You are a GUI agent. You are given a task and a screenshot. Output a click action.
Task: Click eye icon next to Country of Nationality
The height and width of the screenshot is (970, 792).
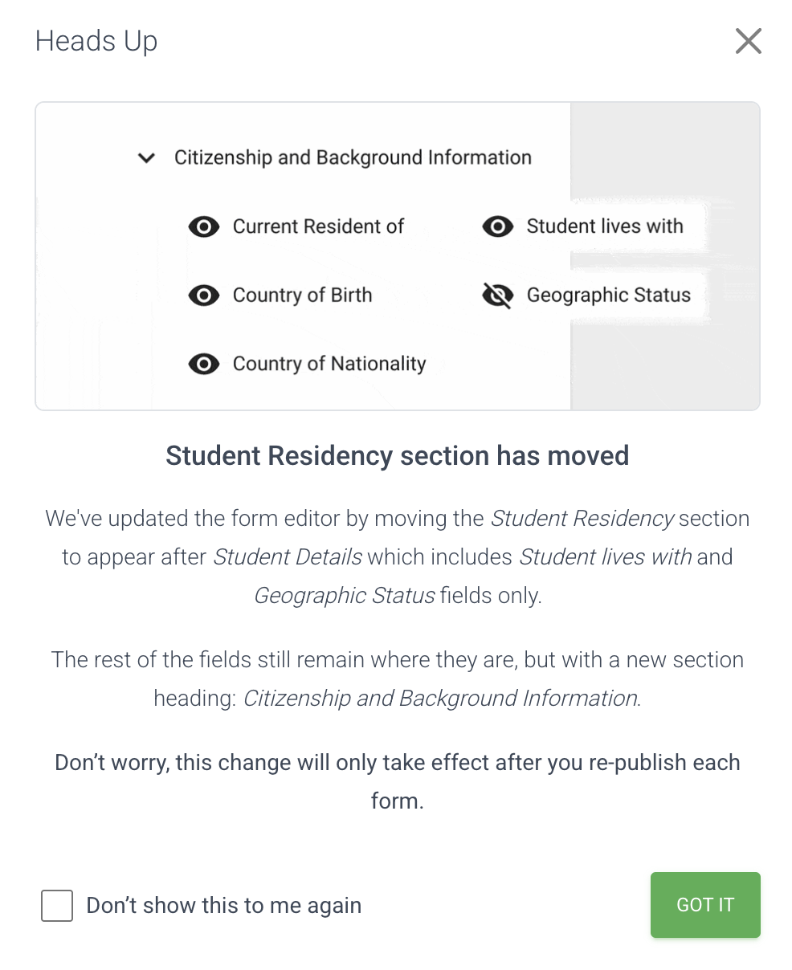[204, 365]
